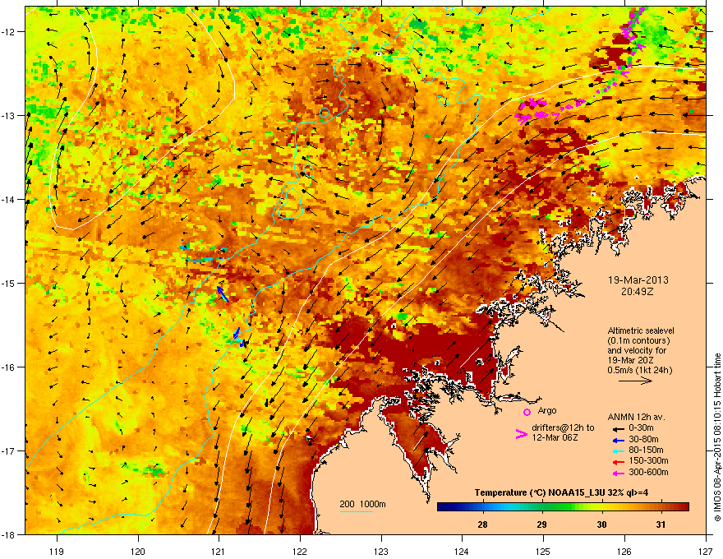
Task: Click the 'drifters@12h to' legend text
Action: point(563,428)
